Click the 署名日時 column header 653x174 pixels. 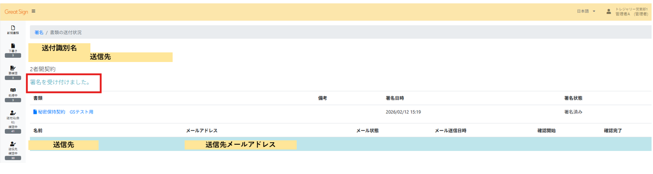click(395, 98)
